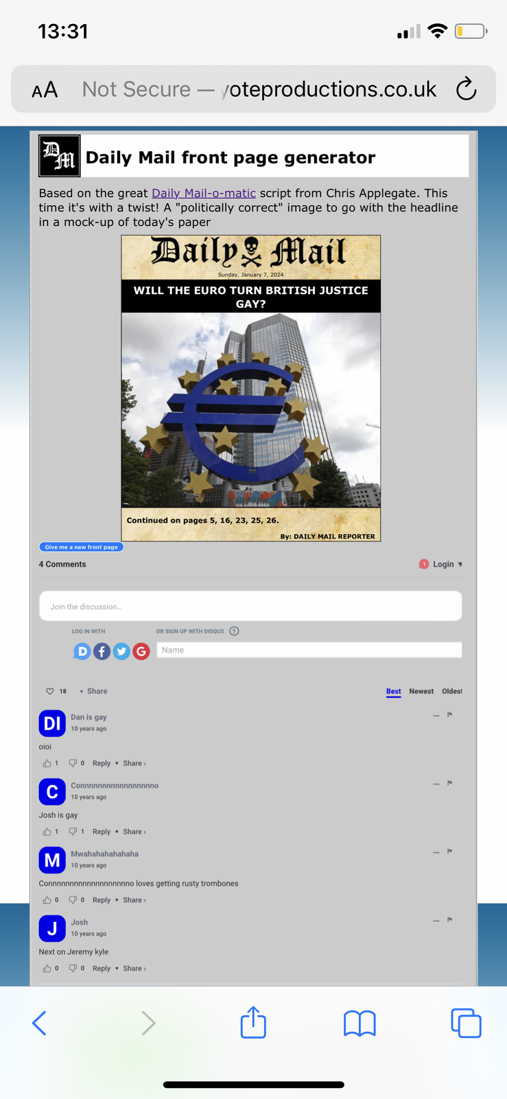Viewport: 507px width, 1099px height.
Task: Open the username 'Dan is gay' profile
Action: point(89,717)
